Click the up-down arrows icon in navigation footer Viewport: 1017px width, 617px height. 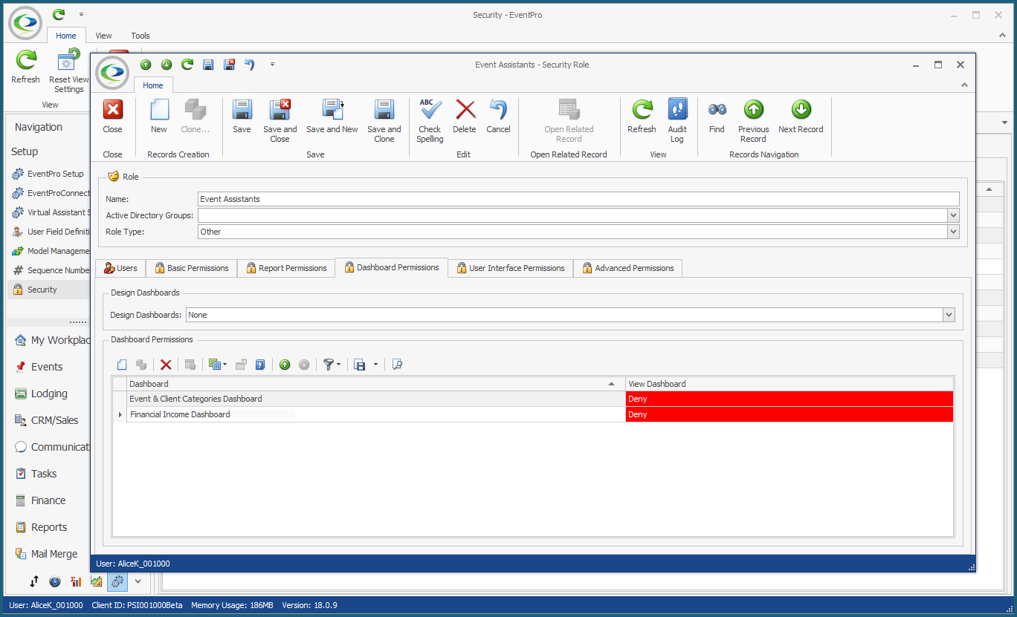[34, 581]
